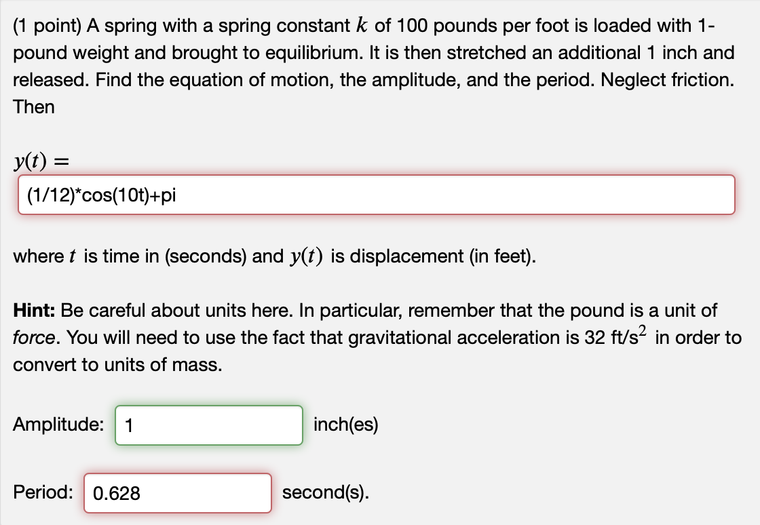The height and width of the screenshot is (525, 760).
Task: Click the italic t after 'where'
Action: click(72, 256)
